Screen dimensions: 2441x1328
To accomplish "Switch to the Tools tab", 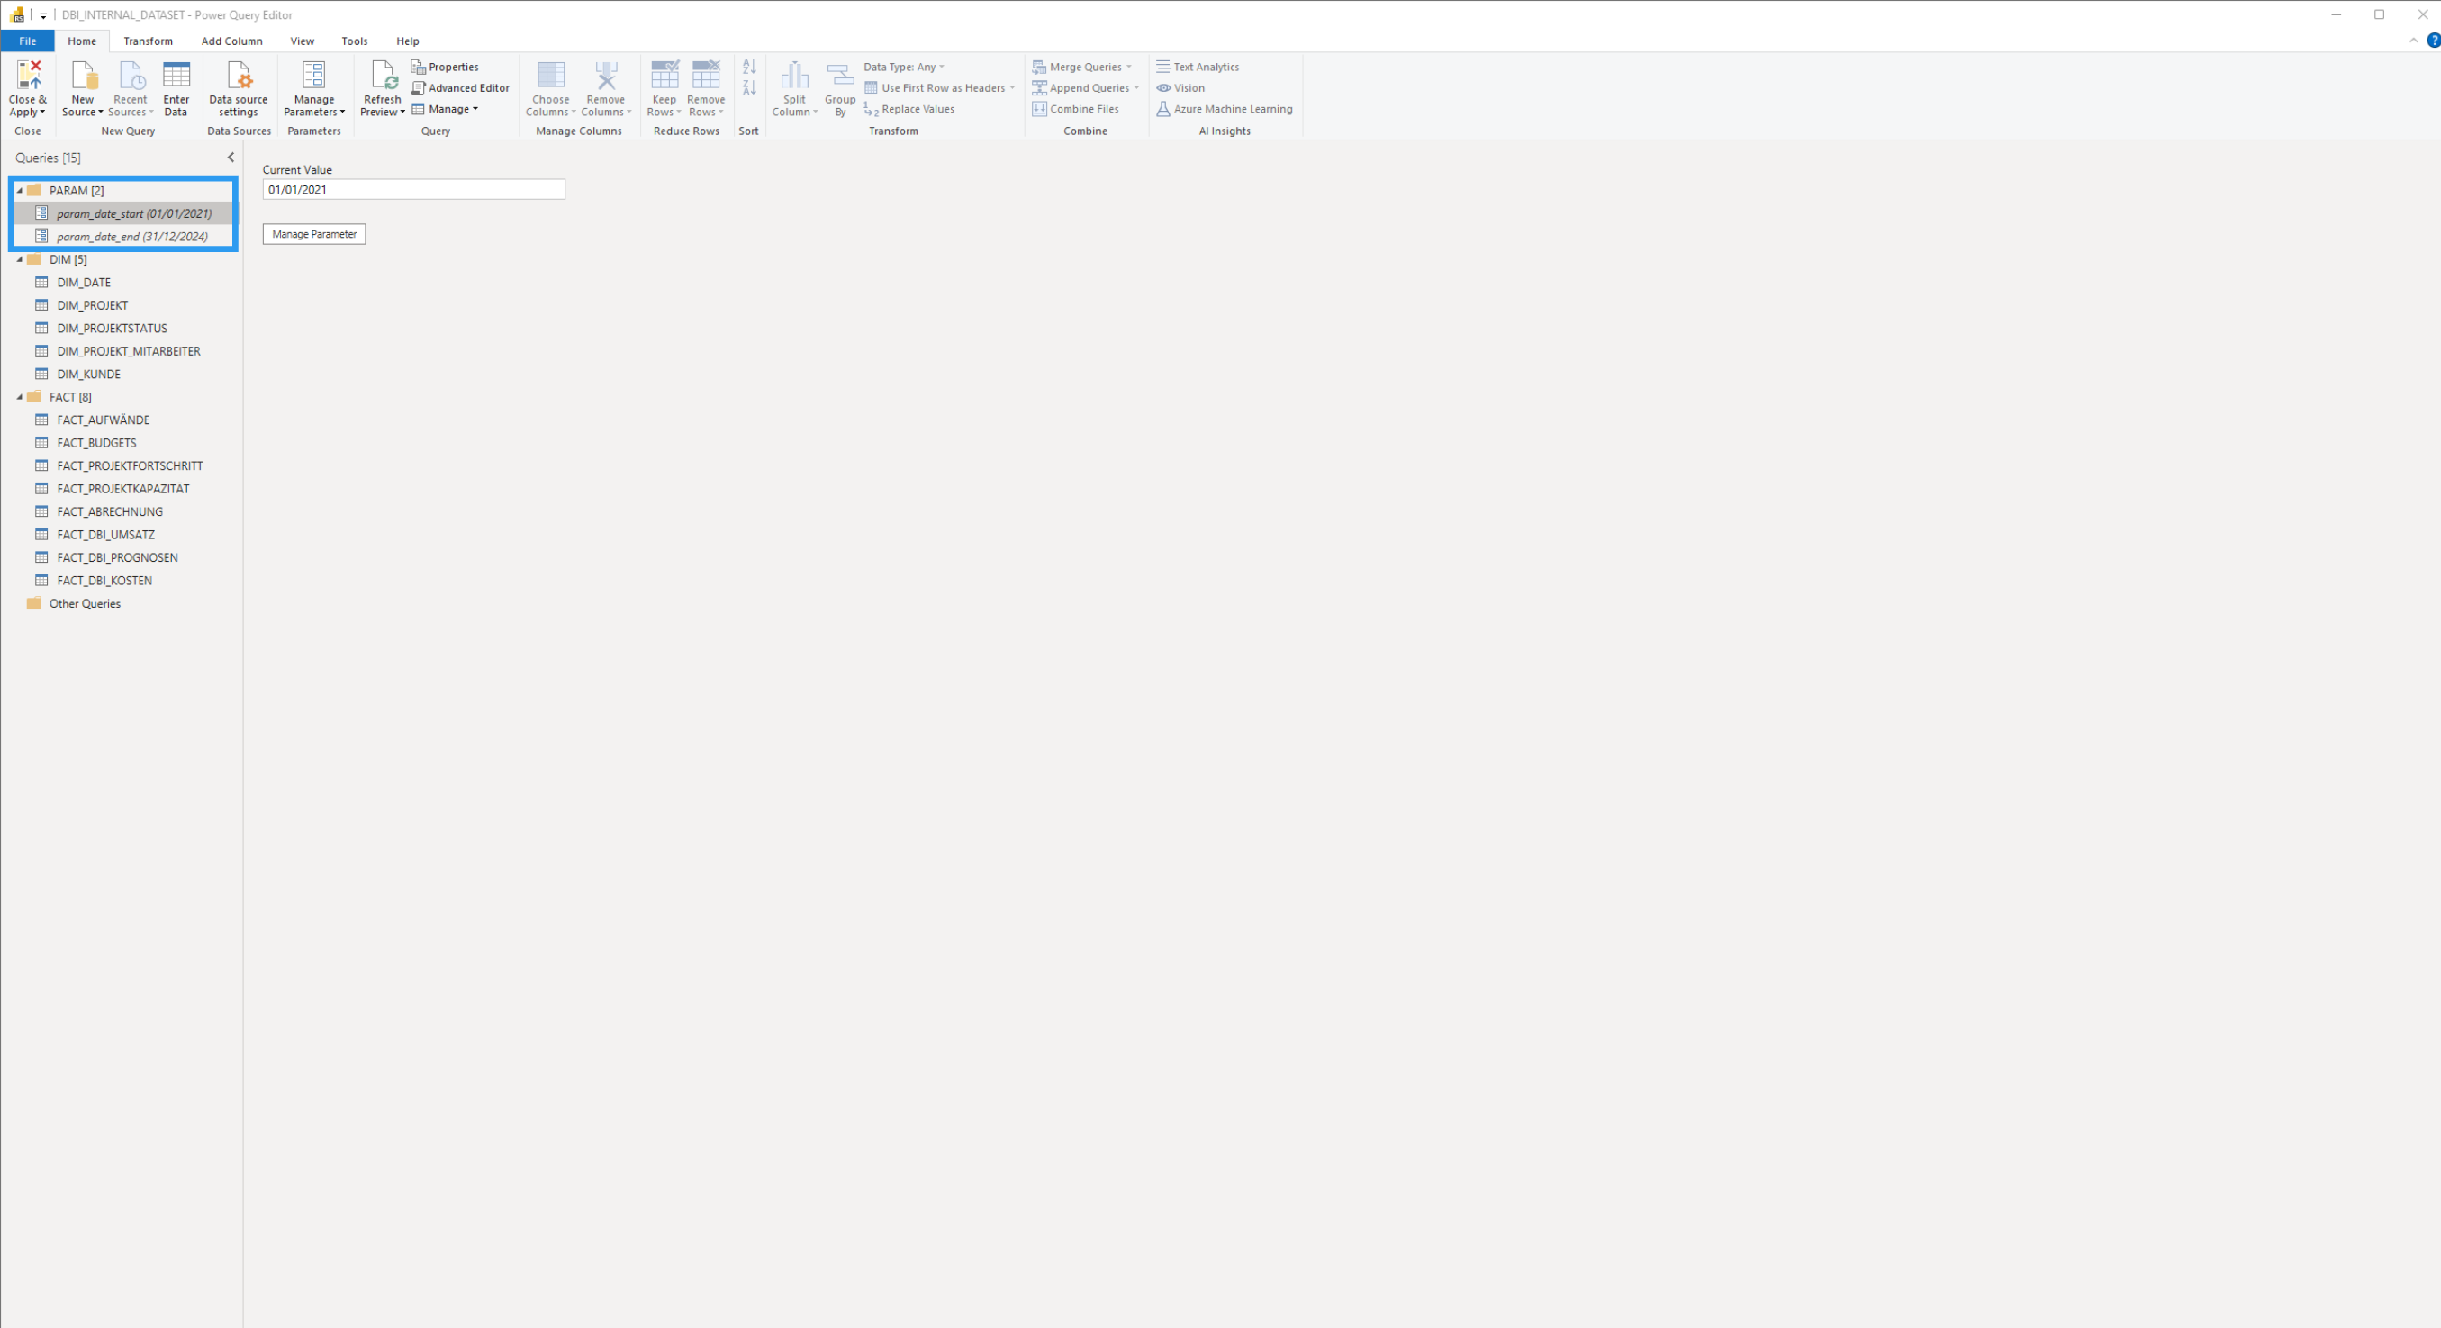I will [x=355, y=41].
